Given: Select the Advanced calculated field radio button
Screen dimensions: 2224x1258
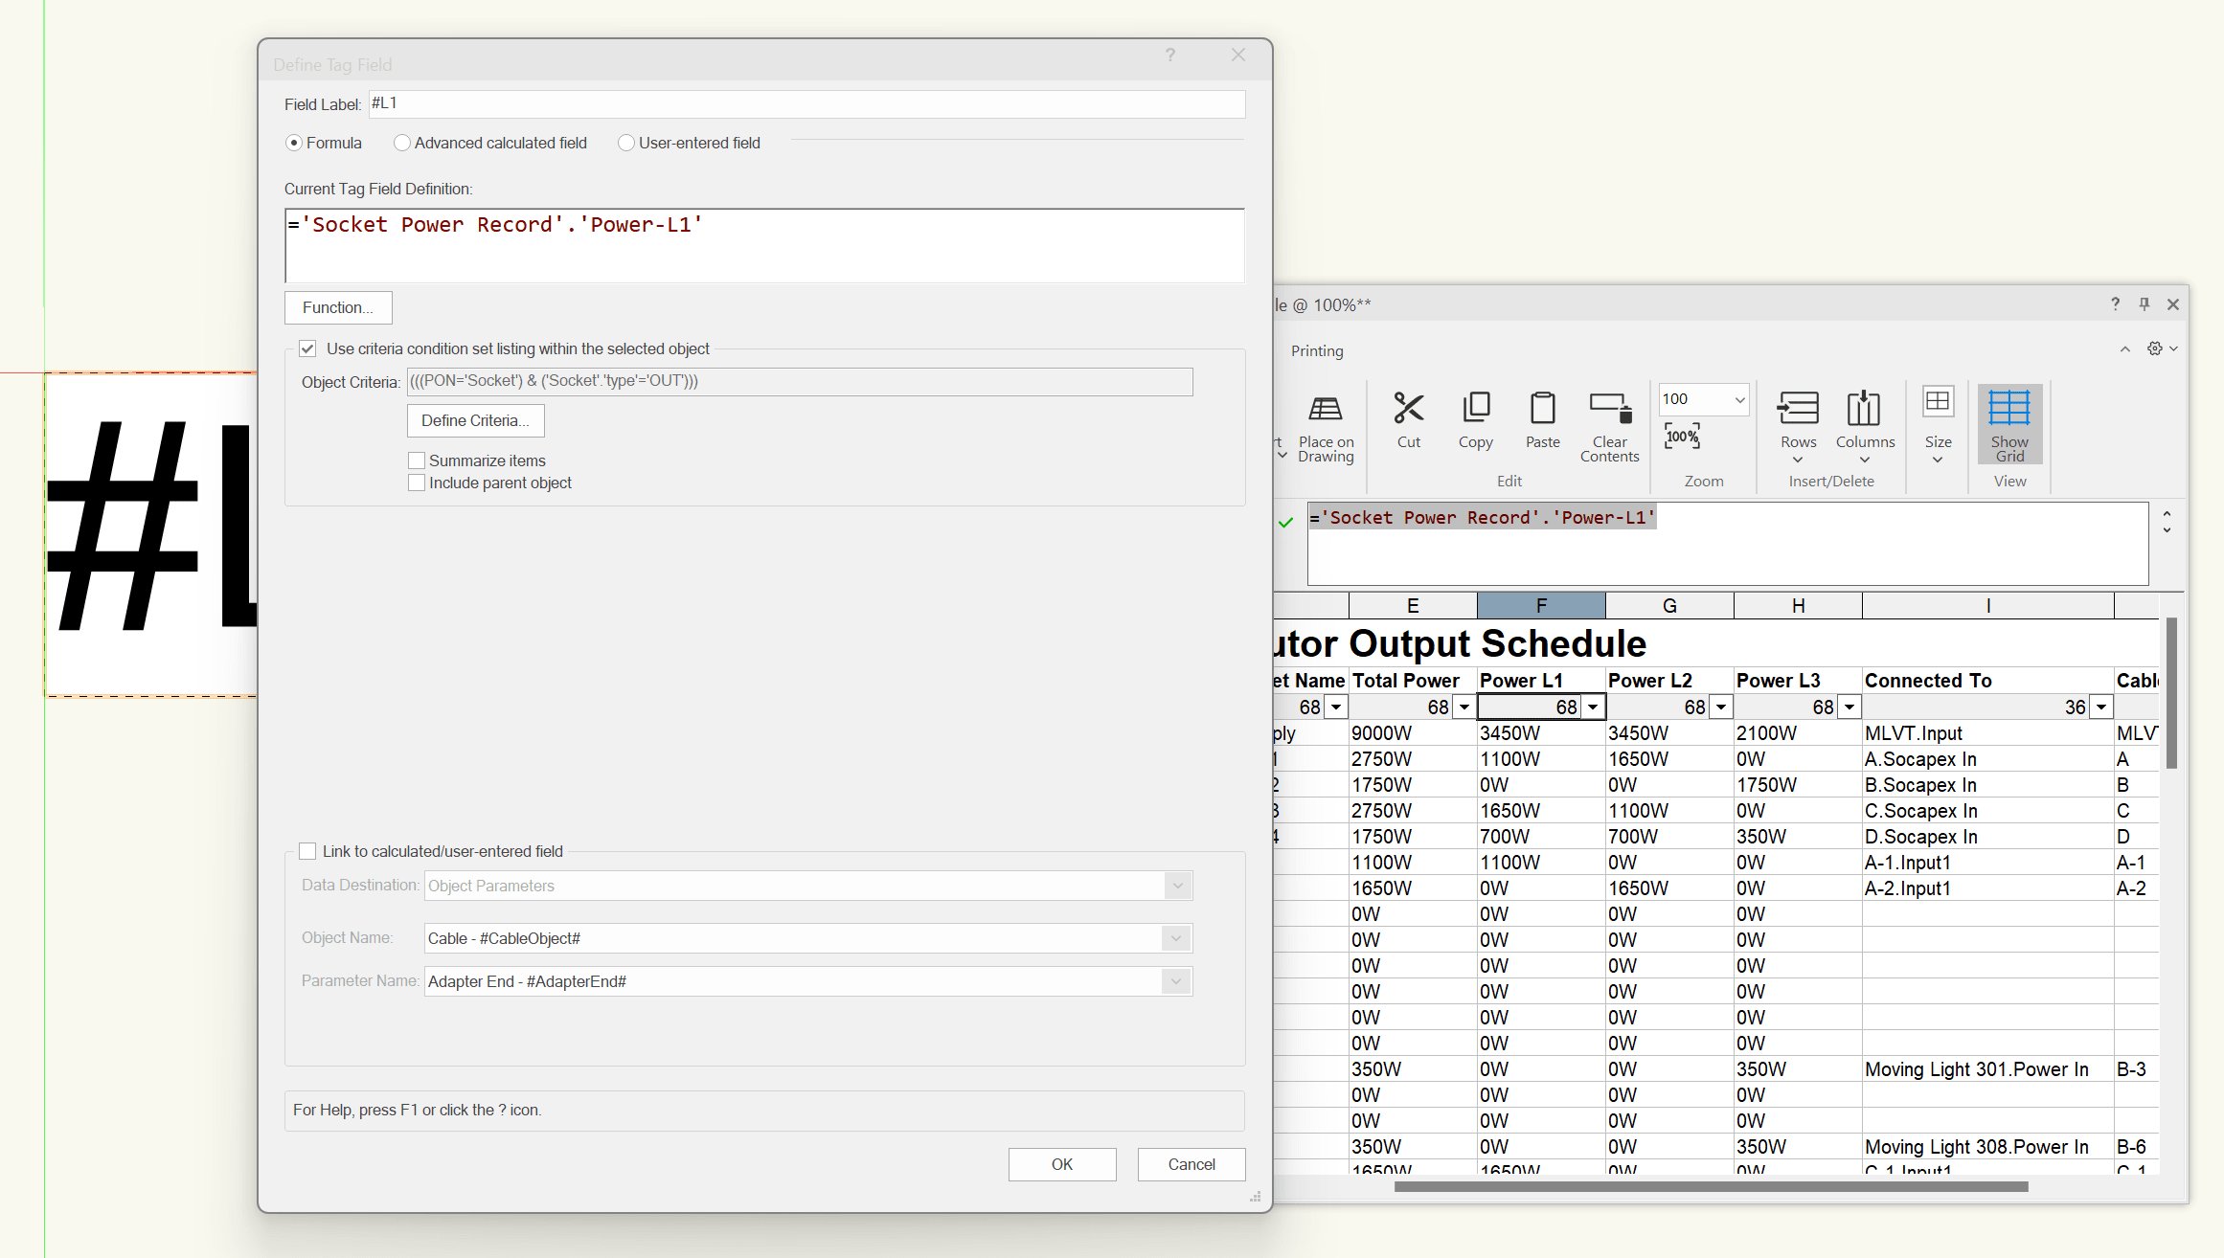Looking at the screenshot, I should pos(402,143).
